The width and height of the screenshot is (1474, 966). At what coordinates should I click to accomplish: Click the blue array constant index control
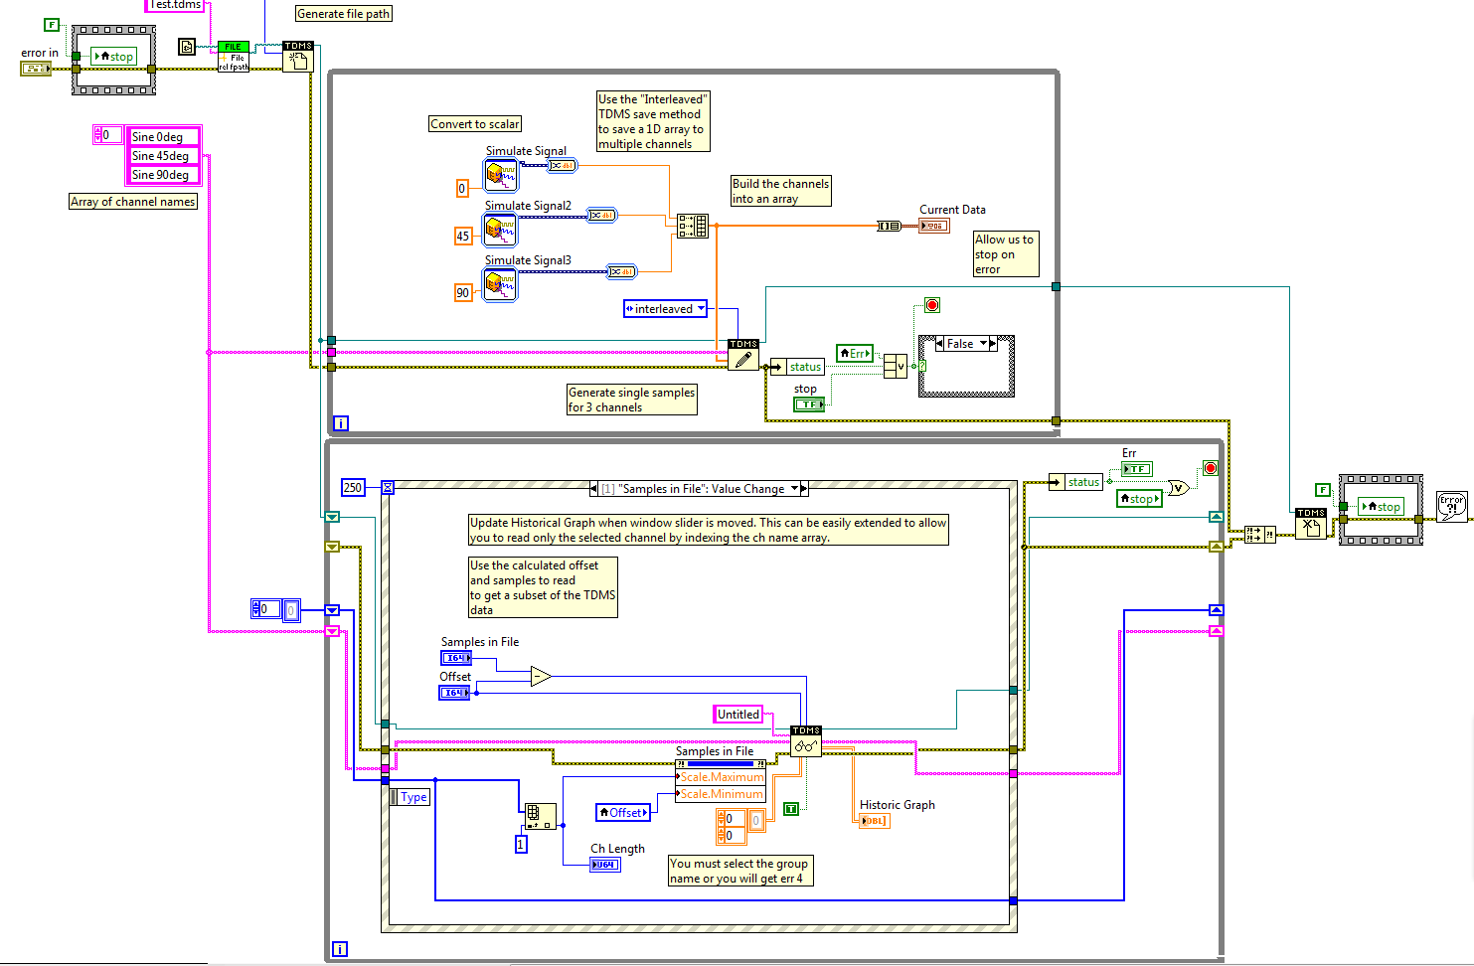click(265, 609)
